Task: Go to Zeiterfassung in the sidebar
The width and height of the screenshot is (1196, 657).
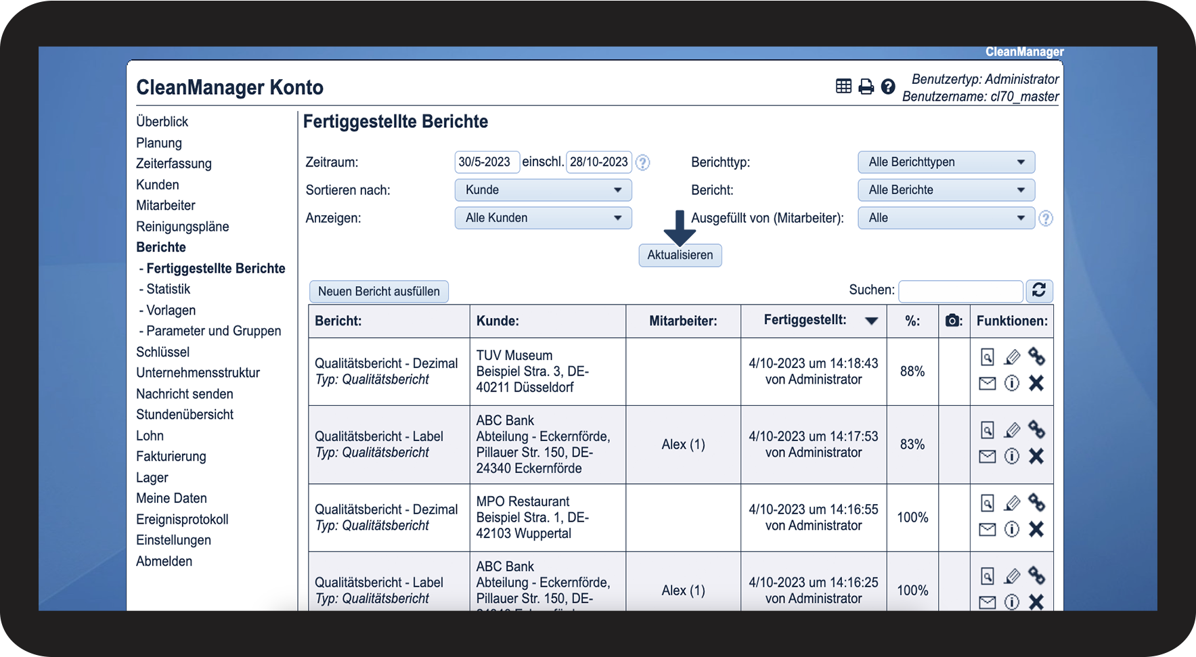Action: pos(174,164)
